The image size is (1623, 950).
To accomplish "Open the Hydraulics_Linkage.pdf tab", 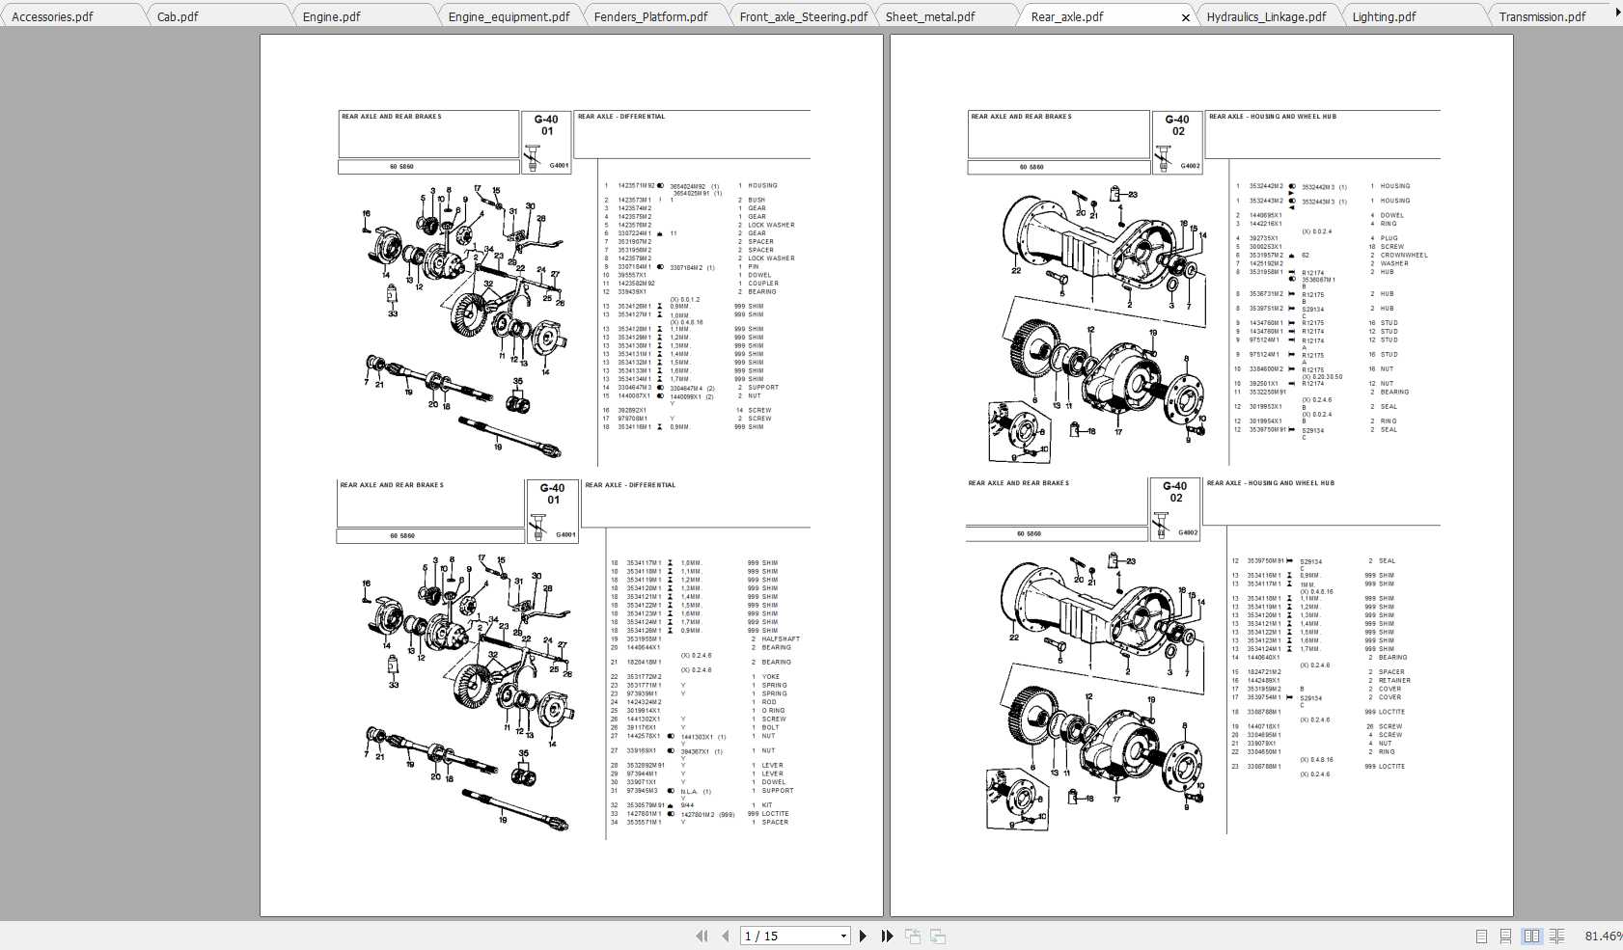I will [1265, 16].
